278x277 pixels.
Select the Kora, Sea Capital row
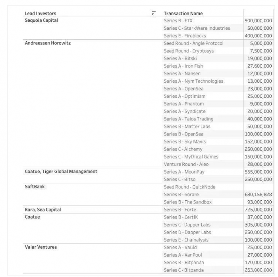pyautogui.click(x=43, y=209)
